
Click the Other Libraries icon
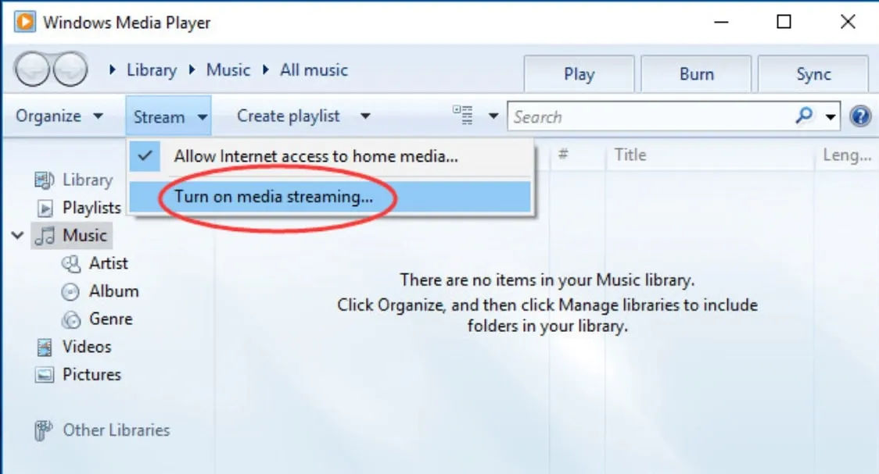click(43, 430)
